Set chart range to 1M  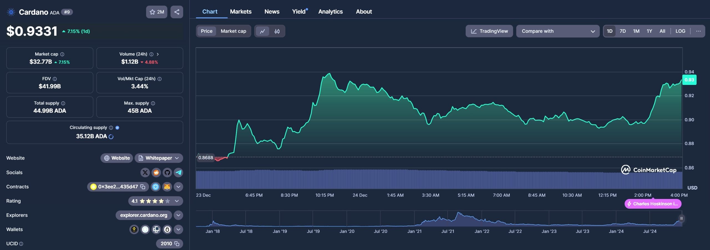pos(636,31)
